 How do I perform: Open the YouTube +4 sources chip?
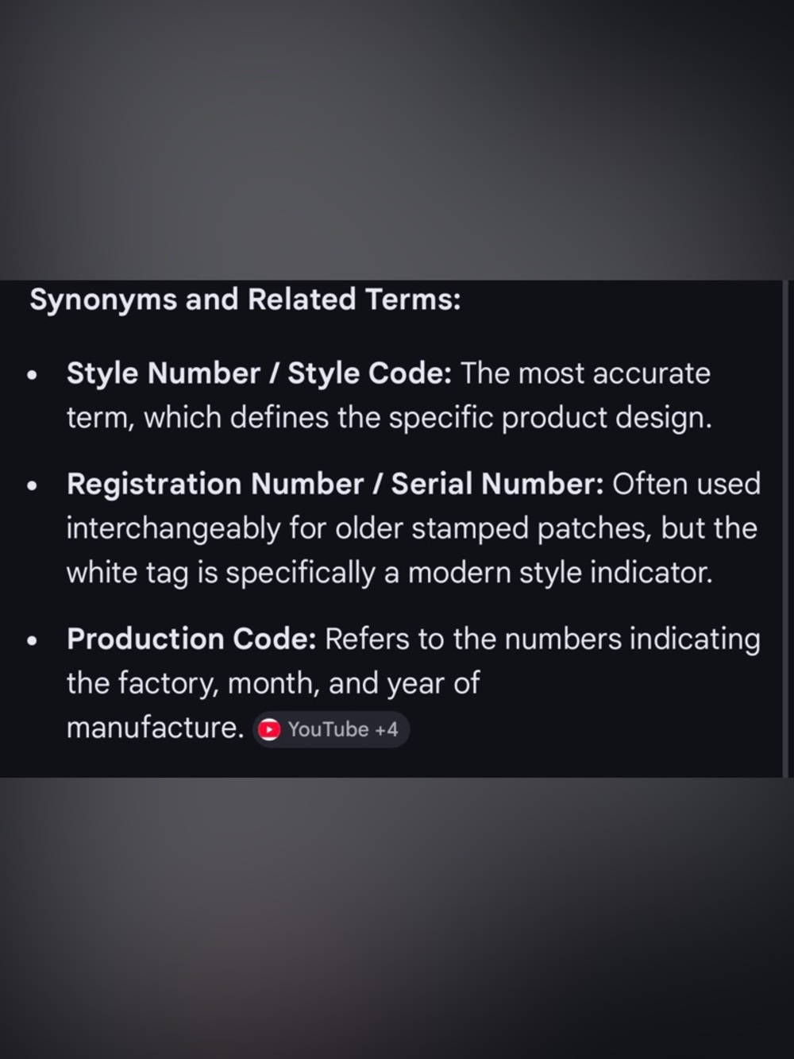pyautogui.click(x=331, y=729)
